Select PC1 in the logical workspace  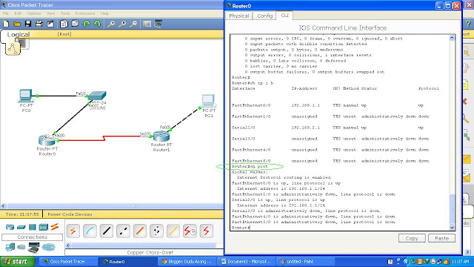tap(209, 101)
